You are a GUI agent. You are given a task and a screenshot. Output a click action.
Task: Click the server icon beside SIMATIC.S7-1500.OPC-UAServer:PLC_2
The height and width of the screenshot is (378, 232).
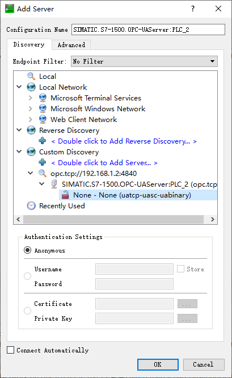pyautogui.click(x=54, y=184)
